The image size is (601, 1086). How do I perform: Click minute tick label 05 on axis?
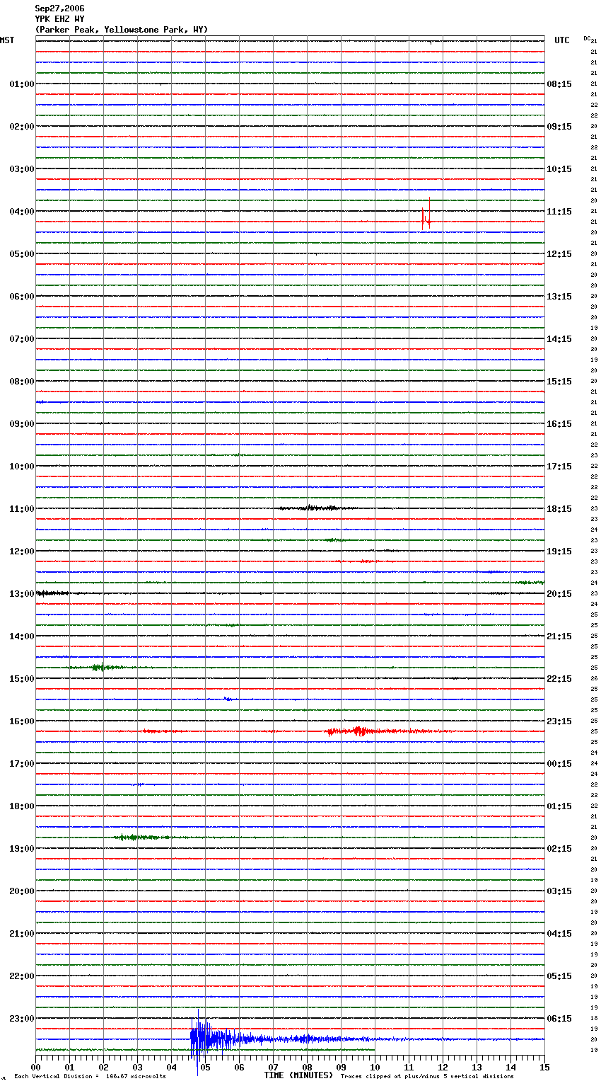205,1067
